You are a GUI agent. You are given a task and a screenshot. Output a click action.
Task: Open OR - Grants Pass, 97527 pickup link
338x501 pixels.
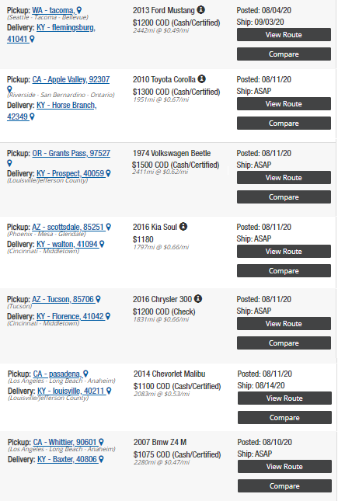71,153
